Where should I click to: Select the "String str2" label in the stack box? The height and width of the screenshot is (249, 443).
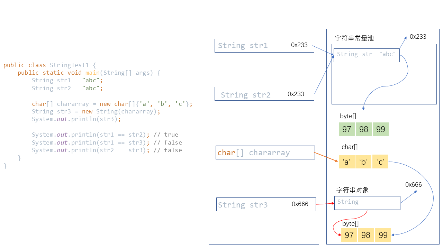tap(246, 95)
